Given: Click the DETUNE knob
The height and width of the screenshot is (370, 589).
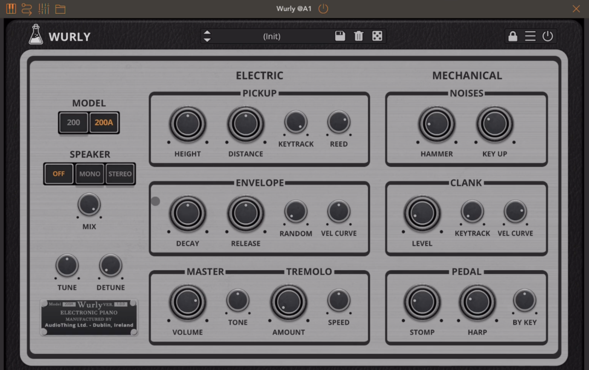Looking at the screenshot, I should (x=111, y=266).
